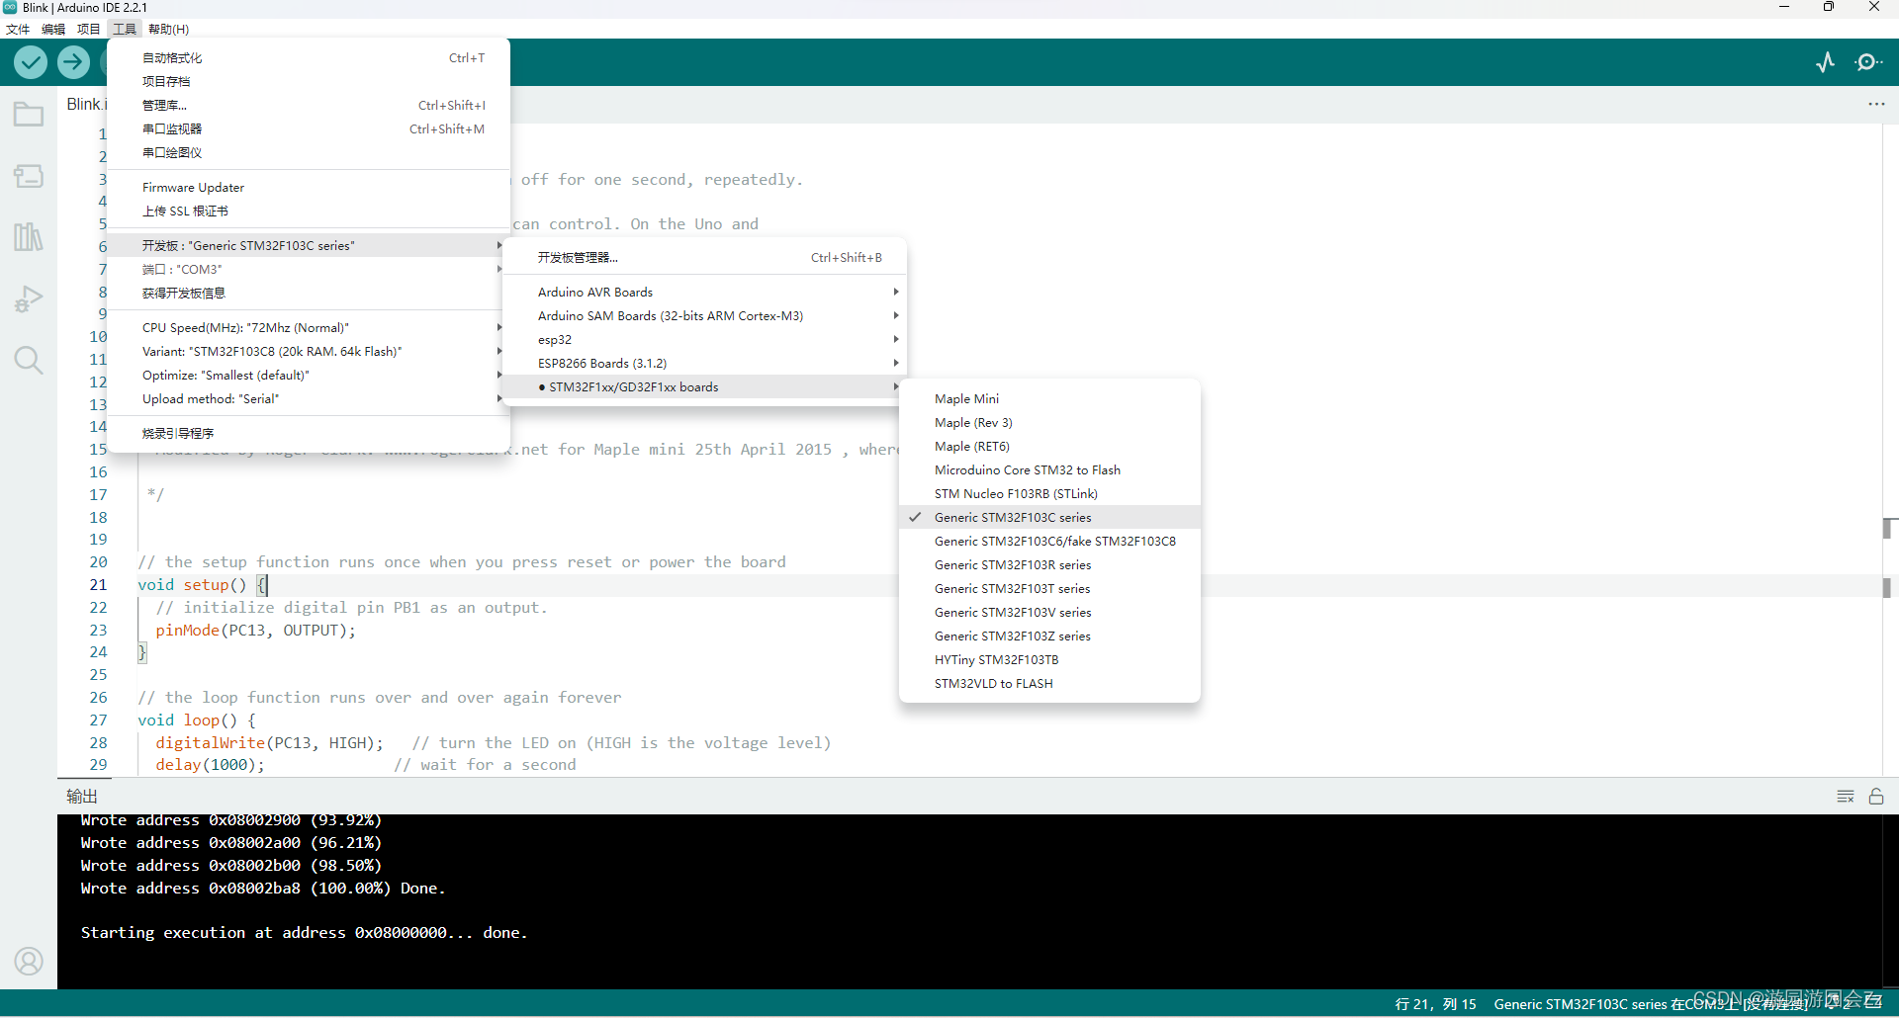Screen dimensions: 1899x1018
Task: Expand the CPU Speed(MHz) option submenu
Action: tap(308, 327)
